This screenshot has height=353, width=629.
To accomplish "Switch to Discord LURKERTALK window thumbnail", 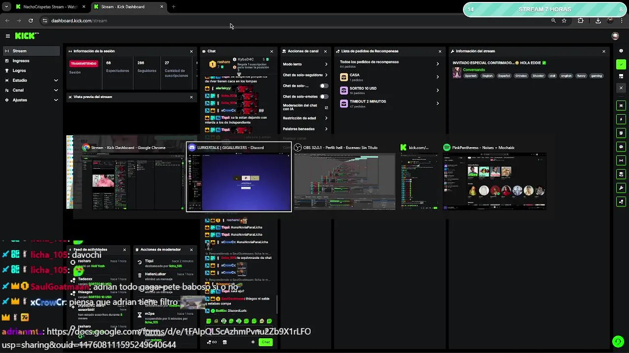I will coord(239,177).
